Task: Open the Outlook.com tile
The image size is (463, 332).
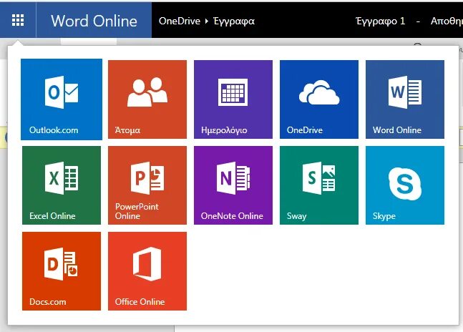Action: (62, 99)
